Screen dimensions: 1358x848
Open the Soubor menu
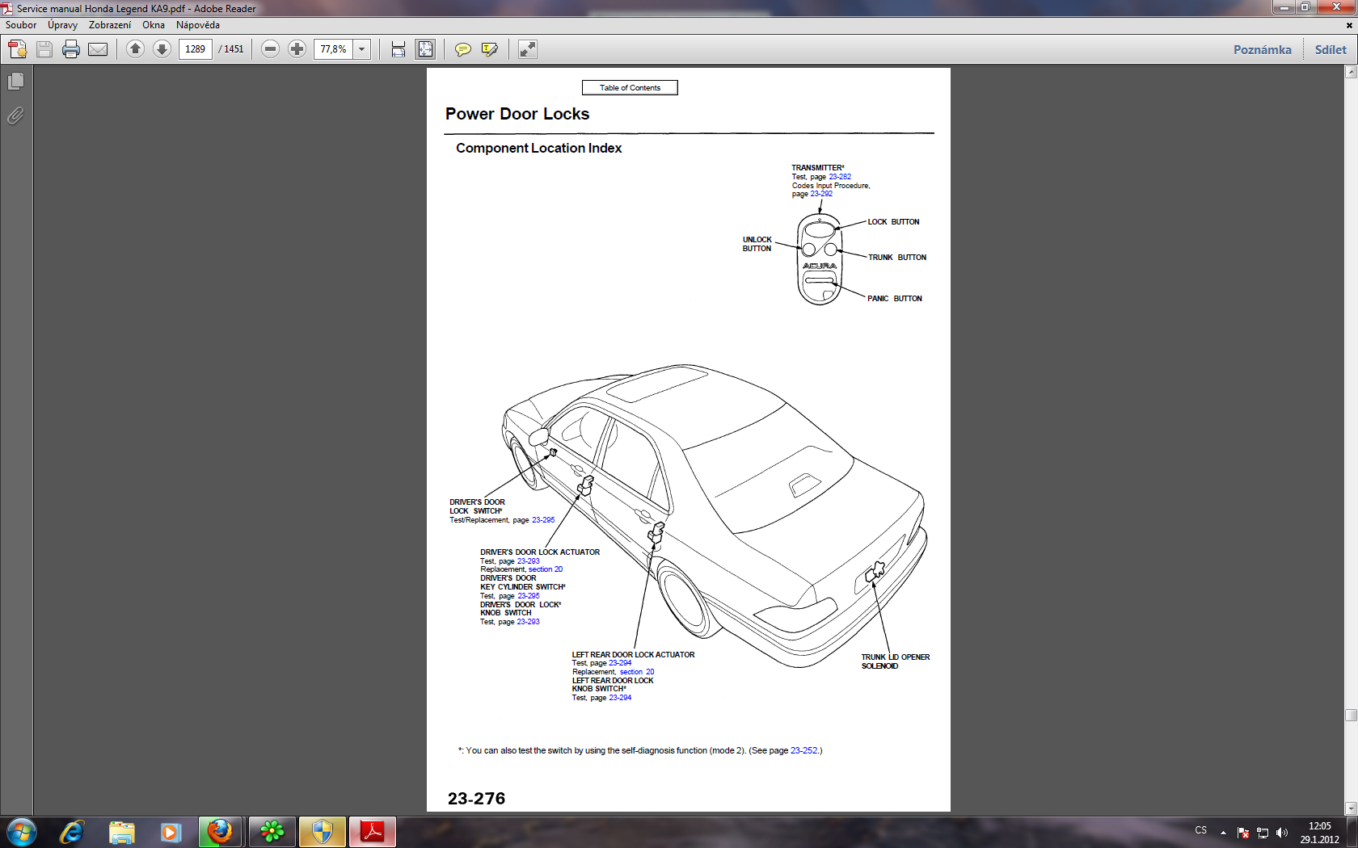click(21, 25)
